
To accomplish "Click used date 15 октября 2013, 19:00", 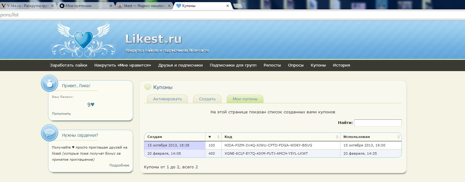I will pos(364,145).
